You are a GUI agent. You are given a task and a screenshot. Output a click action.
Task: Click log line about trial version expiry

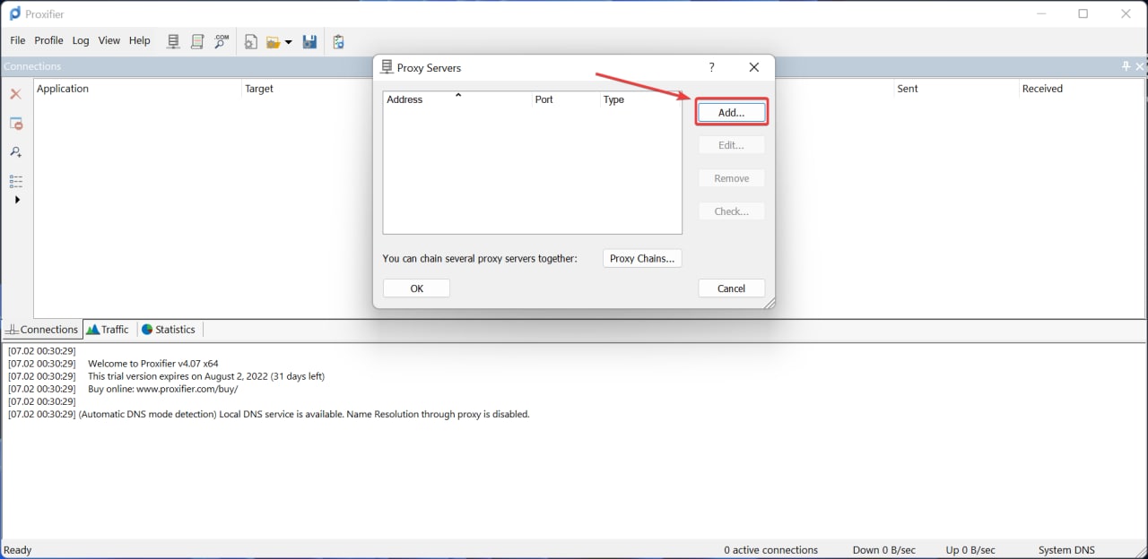coord(206,376)
